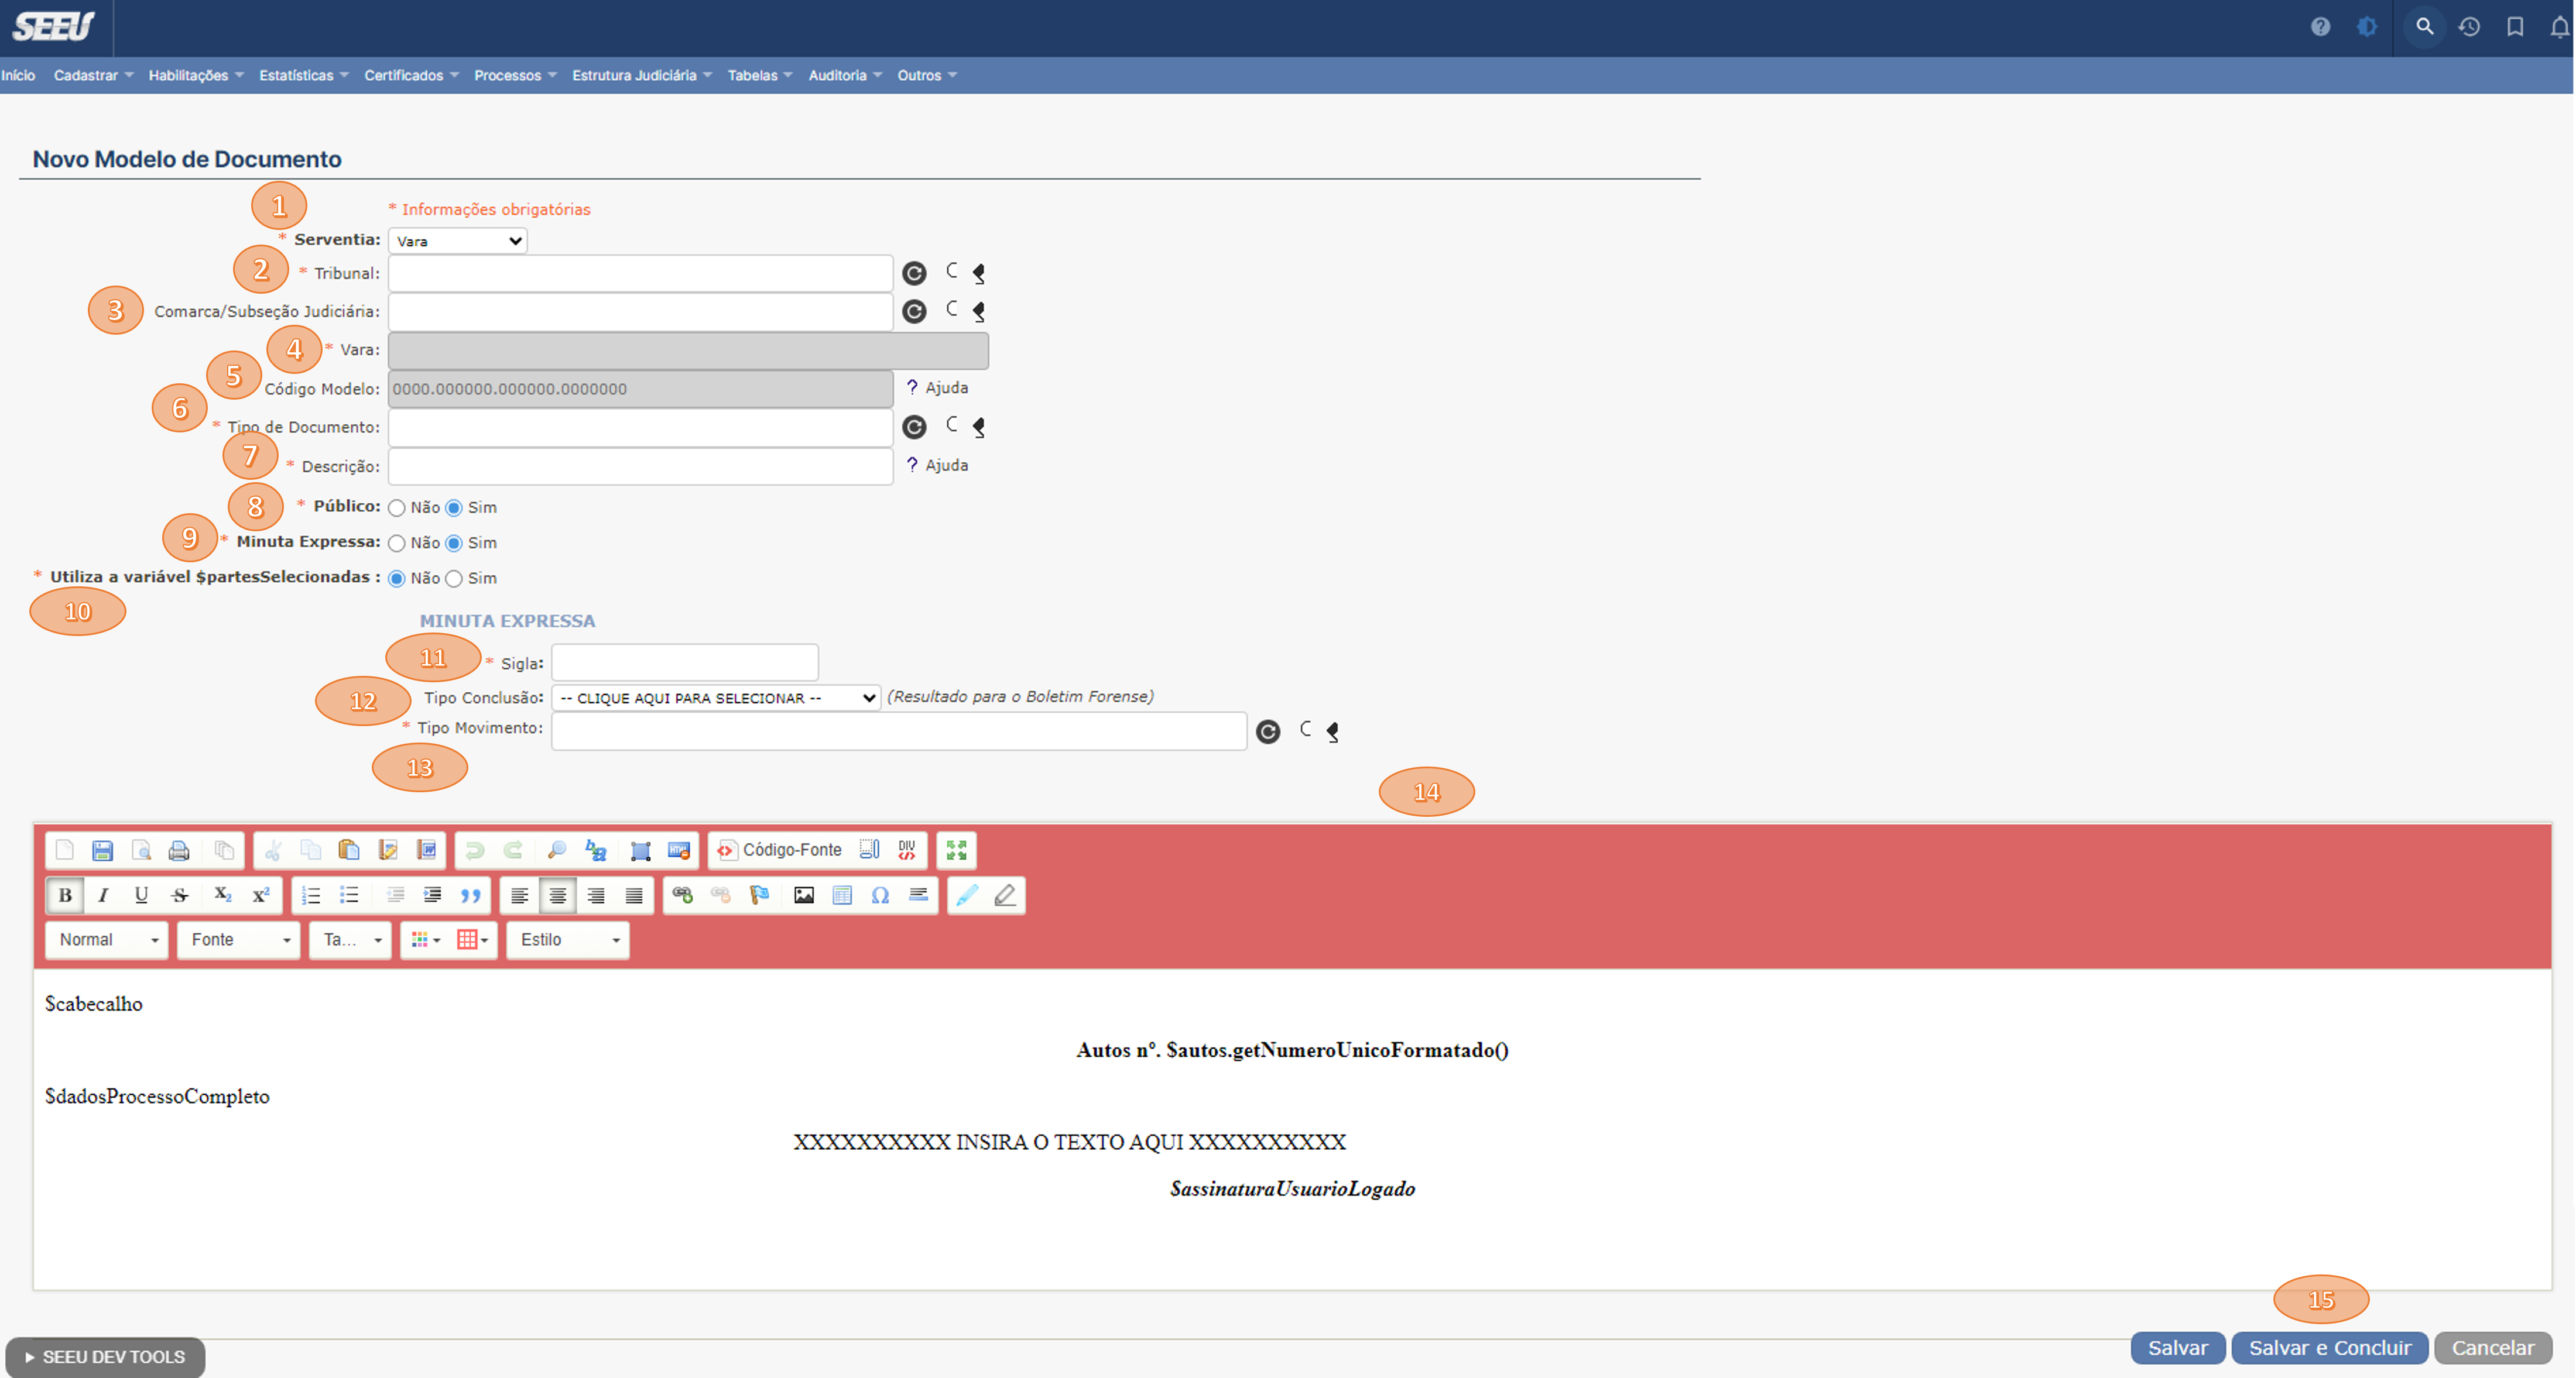2576x1378 pixels.
Task: Click Paste from Word icon
Action: tap(426, 850)
